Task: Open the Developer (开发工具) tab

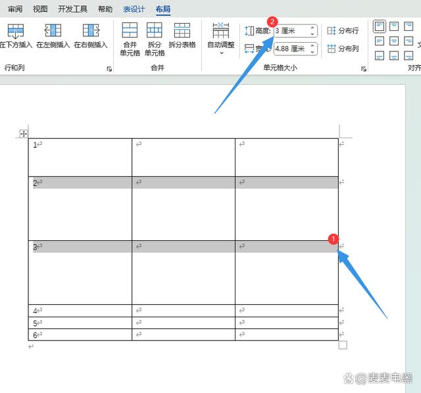Action: click(x=72, y=9)
